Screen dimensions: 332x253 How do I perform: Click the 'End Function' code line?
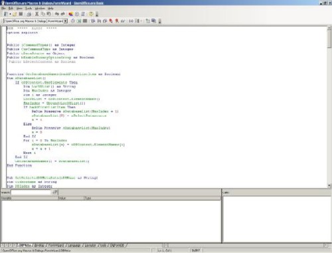point(19,165)
